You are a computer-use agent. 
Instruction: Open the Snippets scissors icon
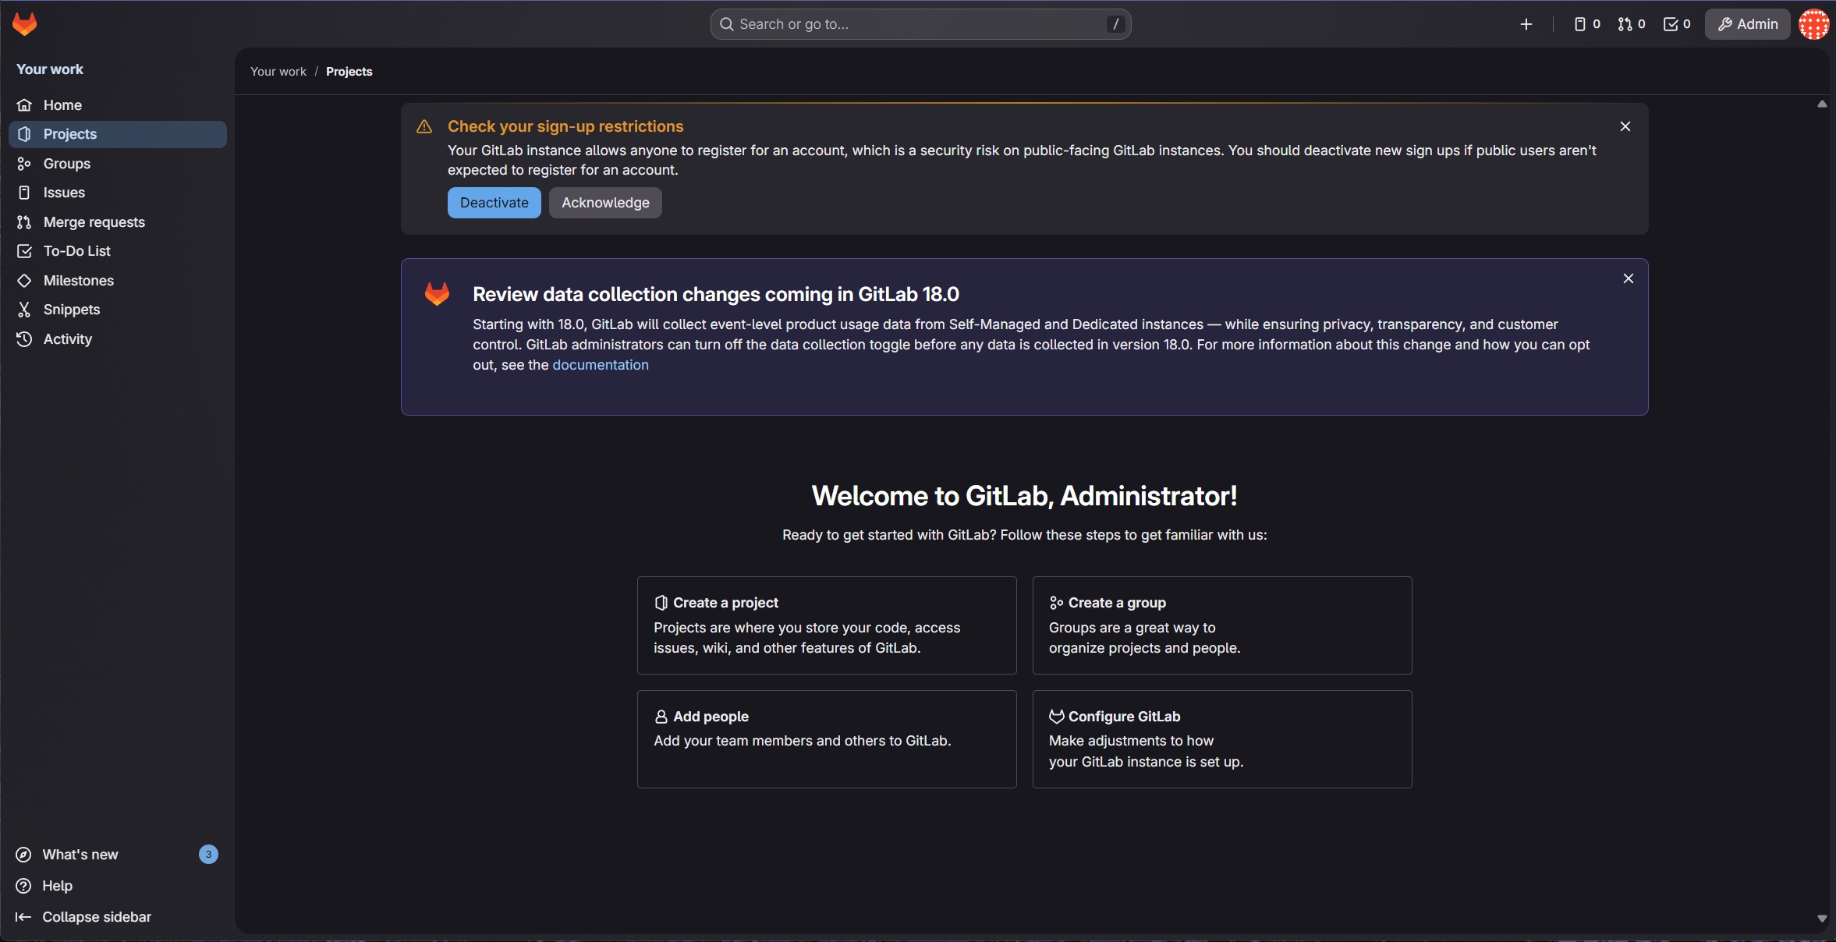point(24,310)
